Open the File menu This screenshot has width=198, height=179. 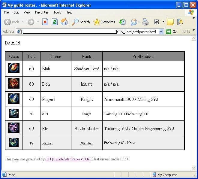click(x=6, y=12)
